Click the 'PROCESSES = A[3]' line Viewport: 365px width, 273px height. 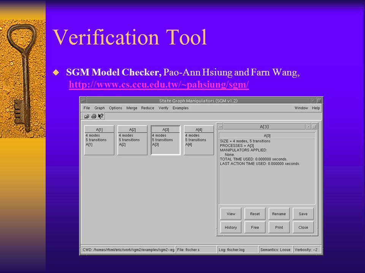(x=237, y=146)
